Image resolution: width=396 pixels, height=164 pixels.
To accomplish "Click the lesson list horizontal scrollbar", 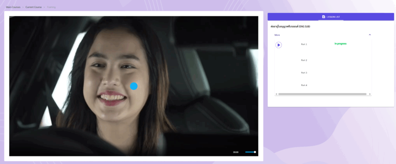I will click(x=322, y=94).
